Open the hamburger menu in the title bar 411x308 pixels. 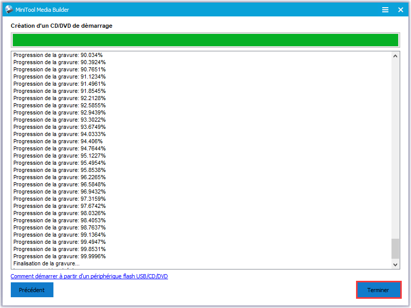[385, 10]
